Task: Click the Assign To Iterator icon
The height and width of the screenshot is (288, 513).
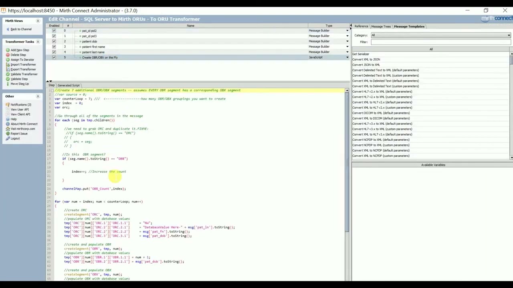Action: pyautogui.click(x=8, y=60)
